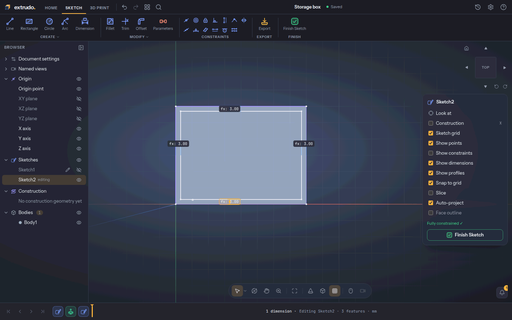
Task: Enable the Construction checkbox
Action: point(431,123)
